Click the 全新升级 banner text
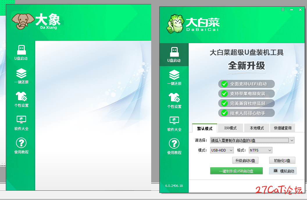Viewport: 307px width, 202px height. (x=246, y=66)
